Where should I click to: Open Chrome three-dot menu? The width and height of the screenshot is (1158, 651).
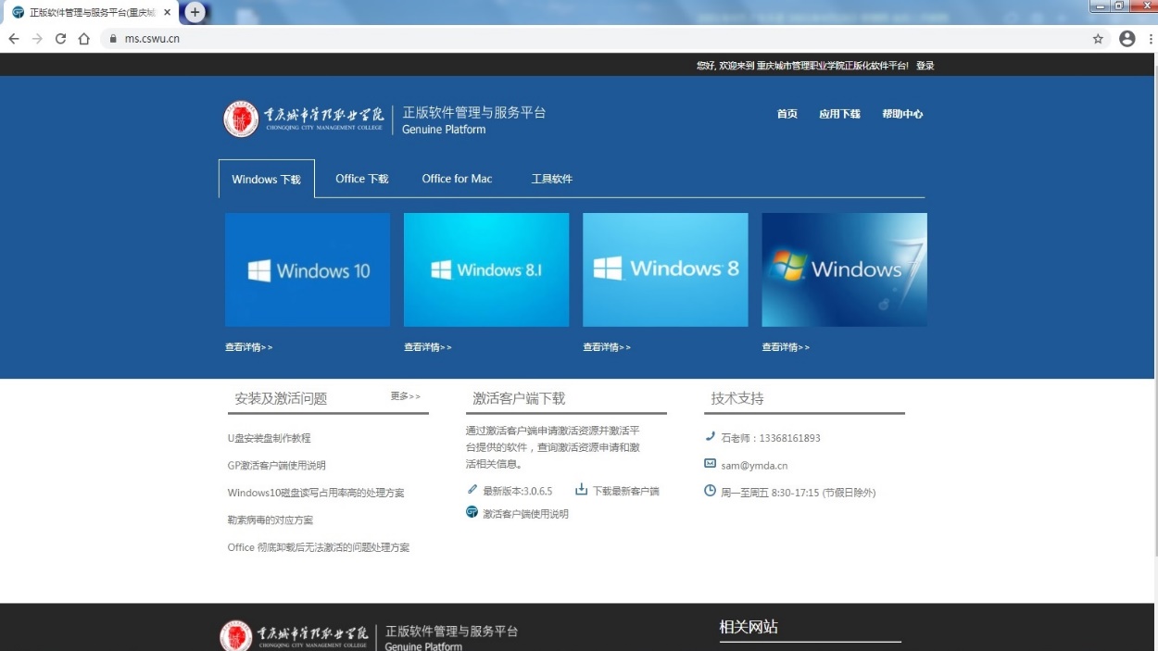1151,39
